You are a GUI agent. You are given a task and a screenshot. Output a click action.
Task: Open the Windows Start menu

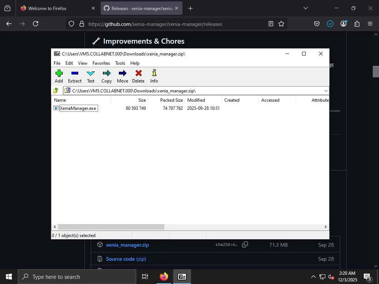pos(9,277)
